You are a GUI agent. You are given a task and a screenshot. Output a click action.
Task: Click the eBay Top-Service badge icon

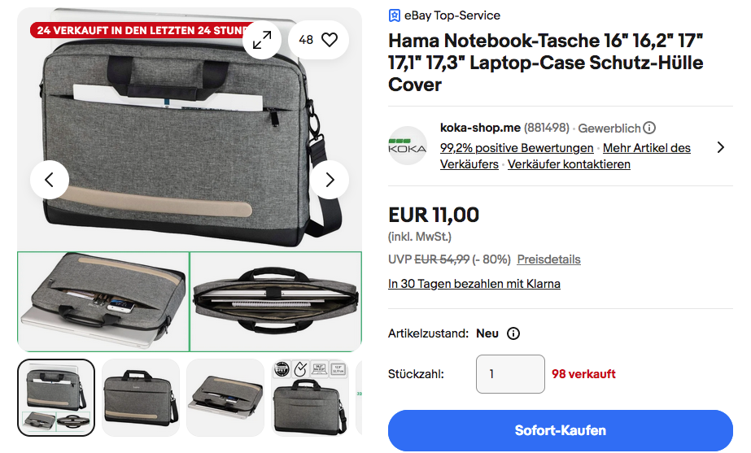(394, 15)
